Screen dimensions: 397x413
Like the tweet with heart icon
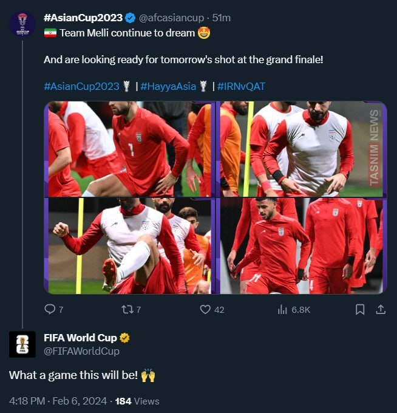[205, 310]
